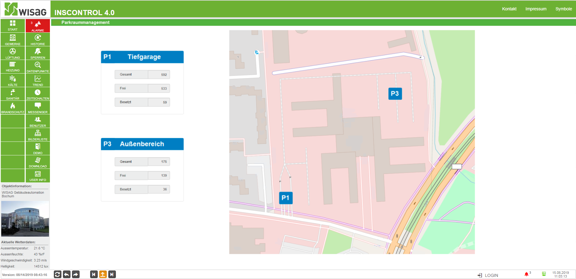Click the P1 marker on the map
Screen dimensions: 576x279
coord(286,198)
